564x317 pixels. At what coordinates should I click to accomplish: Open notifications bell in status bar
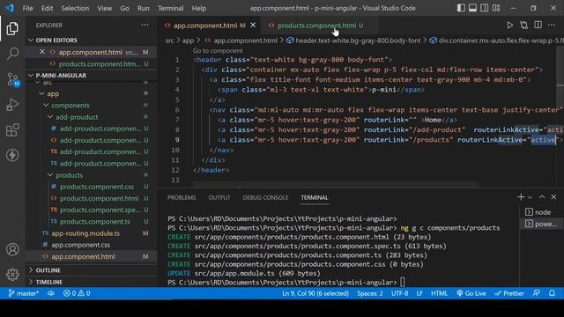click(552, 293)
